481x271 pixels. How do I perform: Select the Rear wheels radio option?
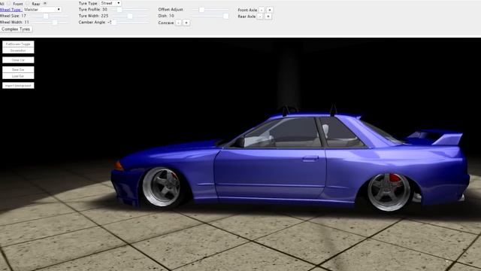(45, 3)
